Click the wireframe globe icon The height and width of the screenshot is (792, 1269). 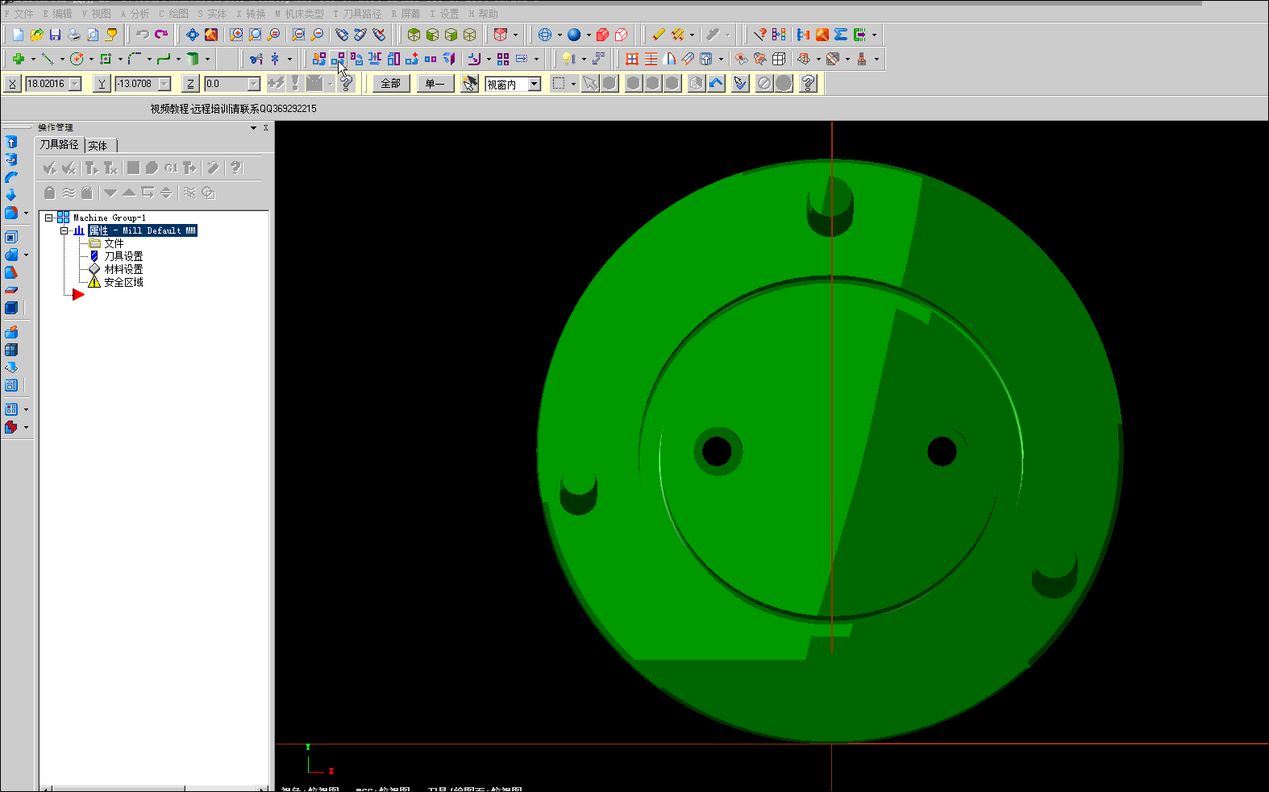(x=545, y=35)
